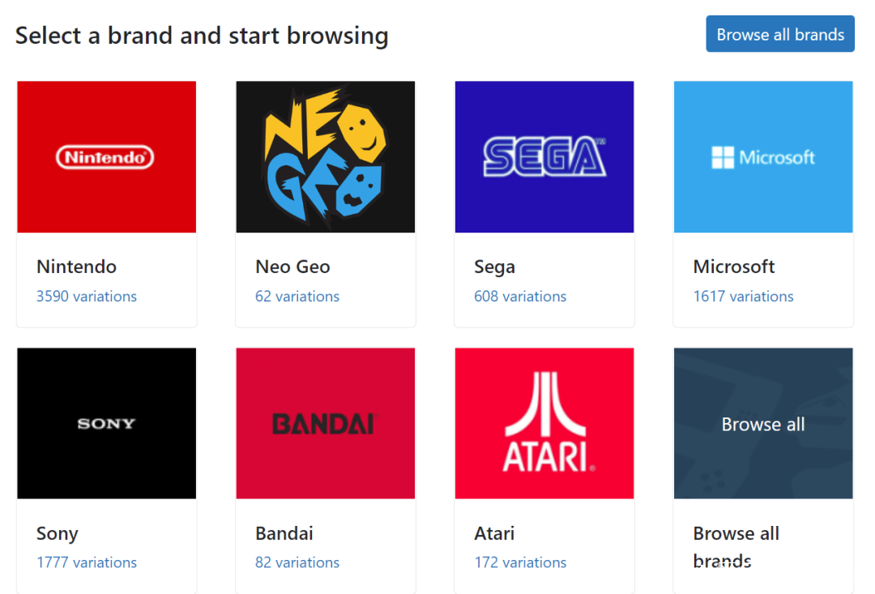Open the Atari brand title
The width and height of the screenshot is (875, 594).
(494, 534)
